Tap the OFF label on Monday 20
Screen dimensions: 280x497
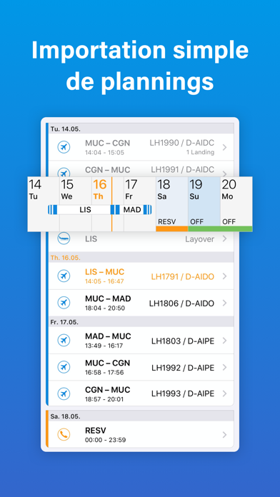229,221
